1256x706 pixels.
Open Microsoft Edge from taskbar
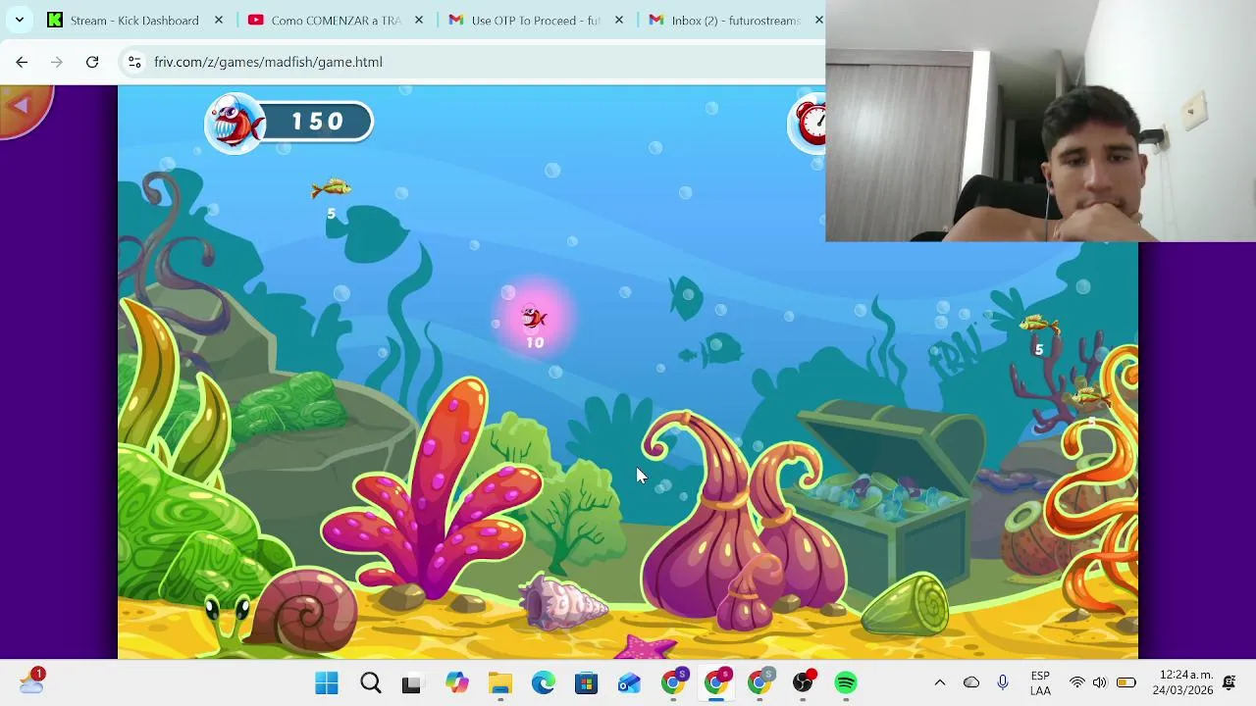pos(543,682)
